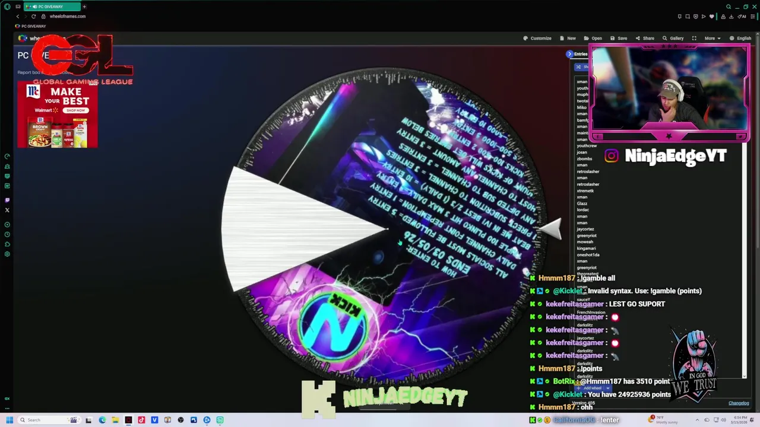Go back using browser back arrow
This screenshot has width=760, height=427.
coord(18,16)
